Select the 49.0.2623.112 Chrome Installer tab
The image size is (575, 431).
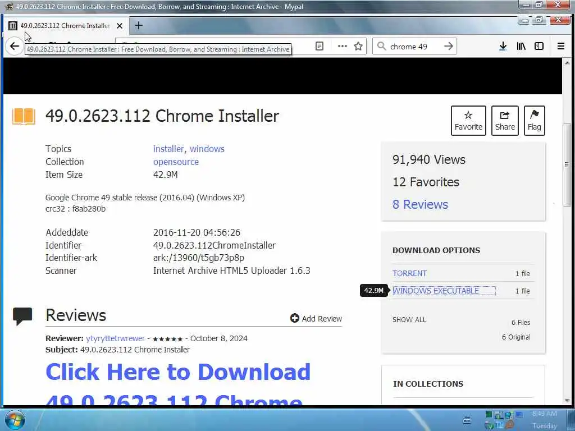pos(67,26)
